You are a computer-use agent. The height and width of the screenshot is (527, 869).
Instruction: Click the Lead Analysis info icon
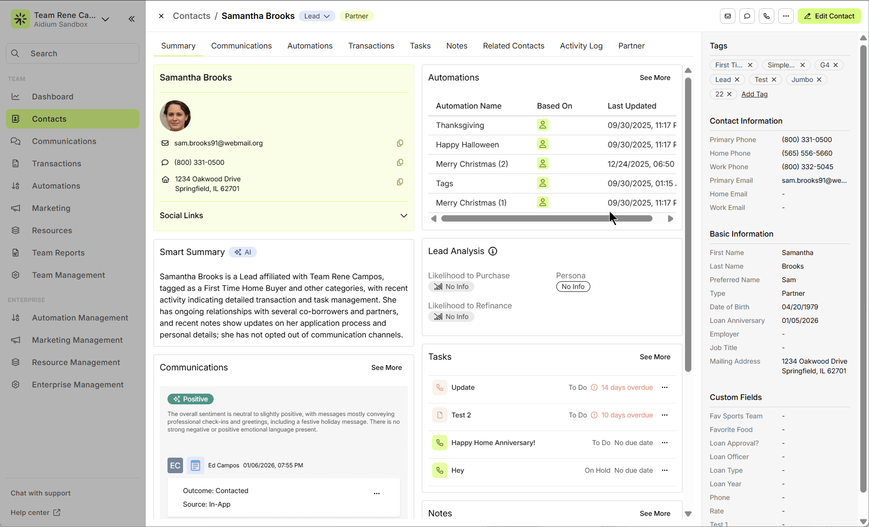(x=493, y=251)
